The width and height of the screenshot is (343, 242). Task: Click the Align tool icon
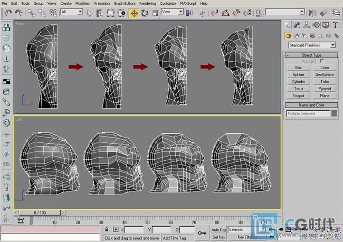tap(323, 13)
